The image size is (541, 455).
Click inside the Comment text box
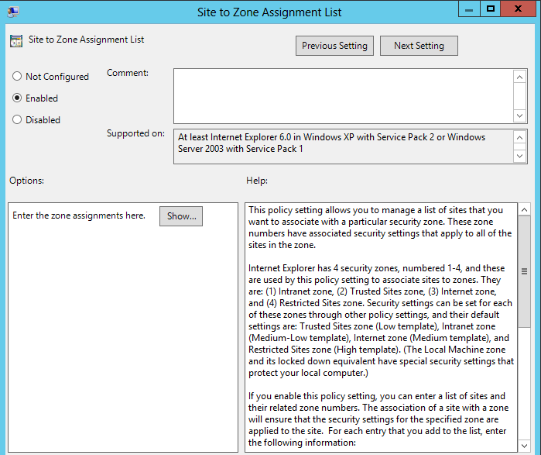tap(344, 96)
